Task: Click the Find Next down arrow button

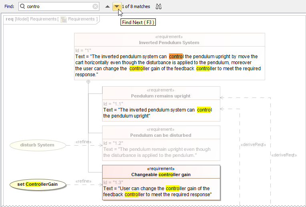Action: point(116,6)
